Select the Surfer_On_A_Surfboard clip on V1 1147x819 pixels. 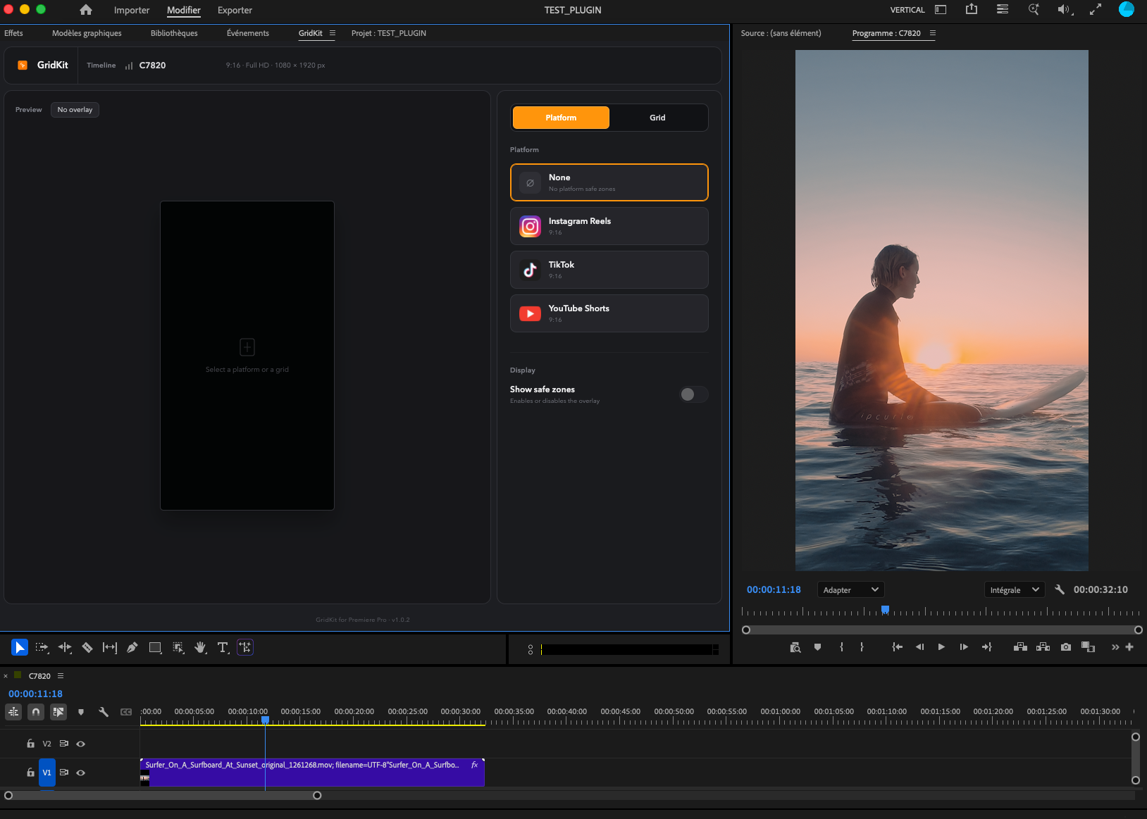click(x=312, y=773)
